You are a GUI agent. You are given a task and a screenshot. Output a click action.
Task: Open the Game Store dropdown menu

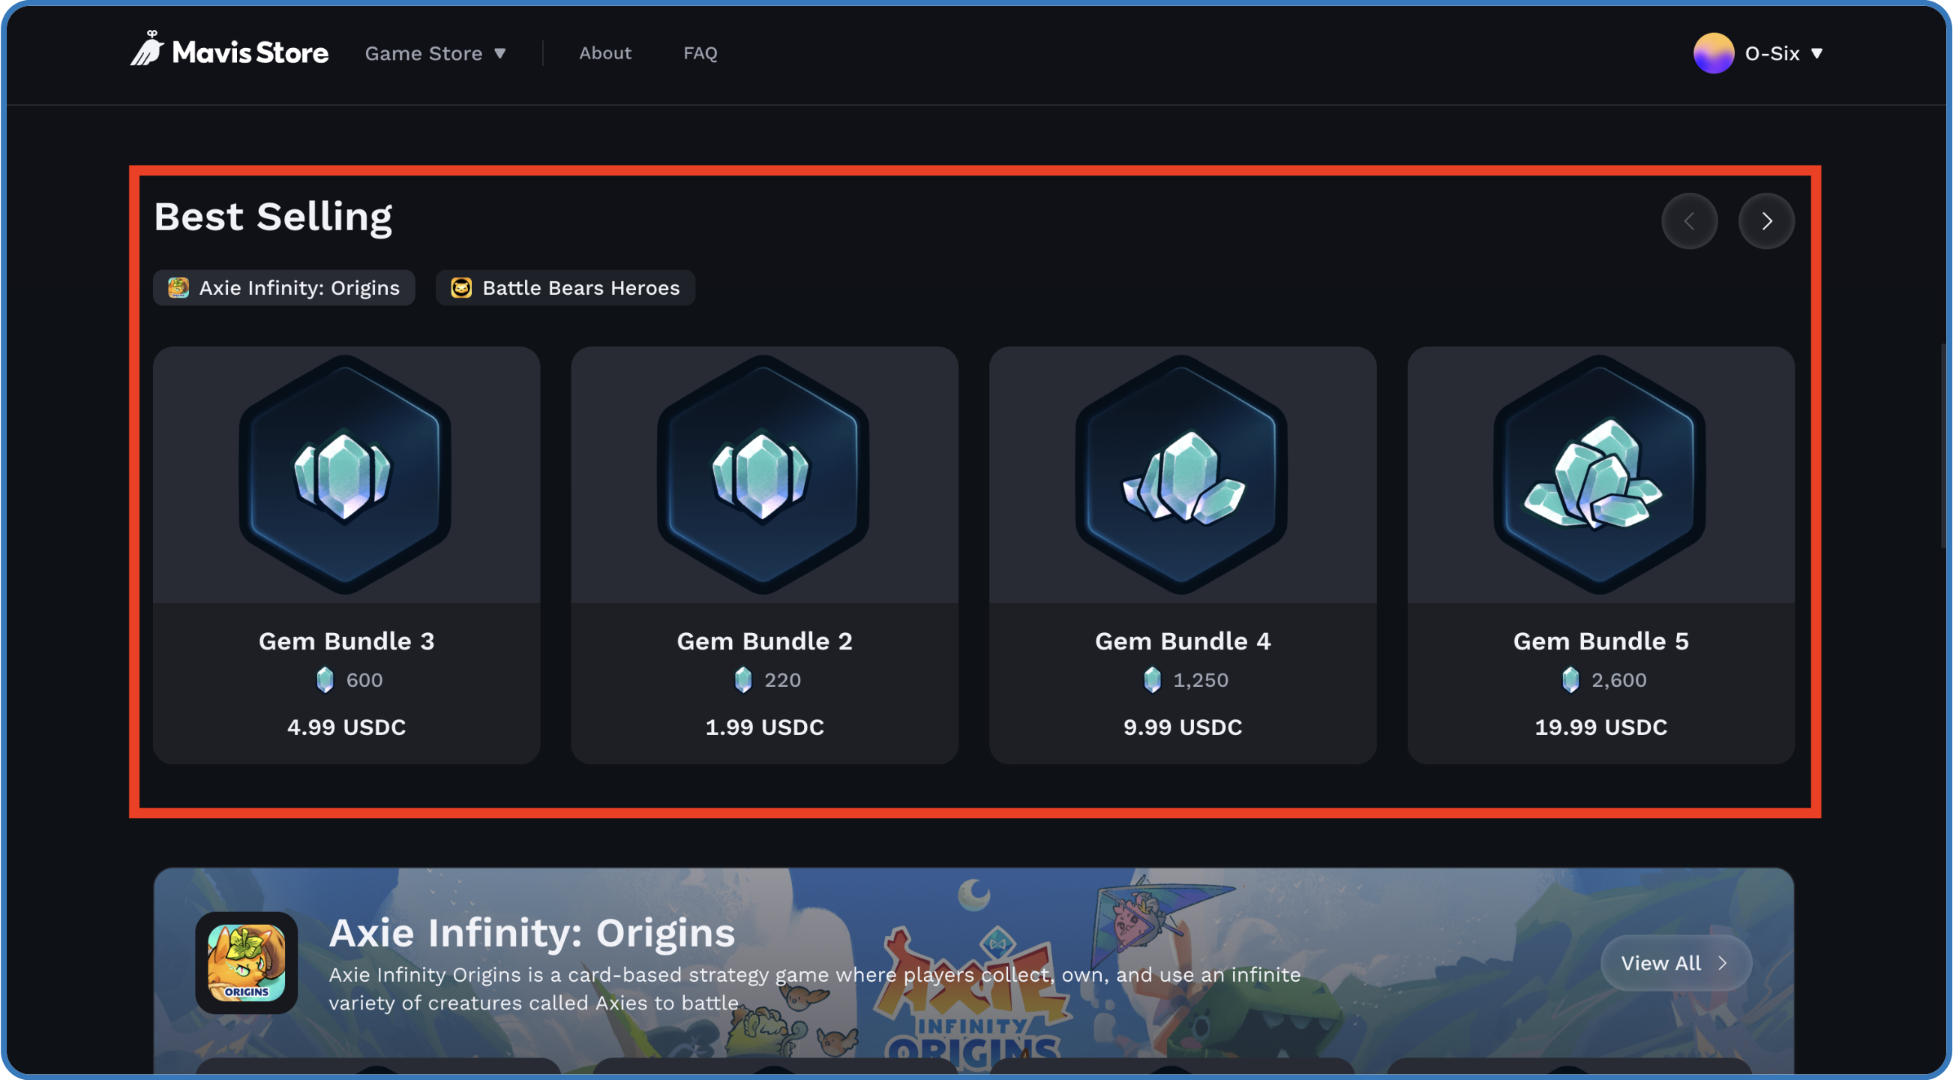(435, 53)
